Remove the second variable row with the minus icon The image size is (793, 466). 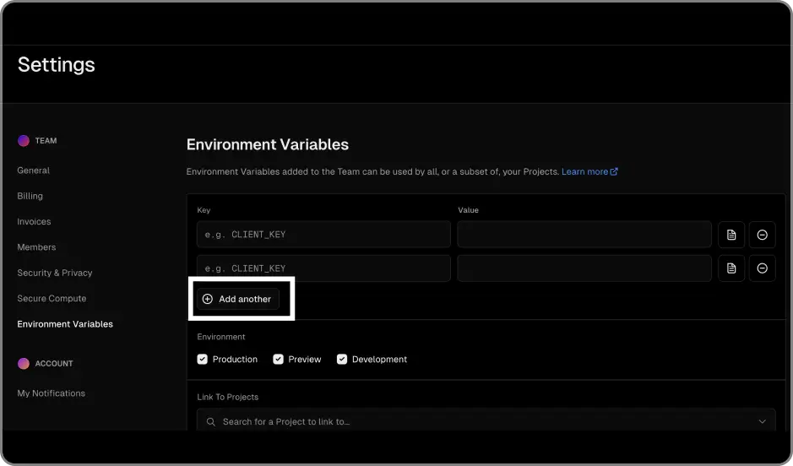coord(762,268)
